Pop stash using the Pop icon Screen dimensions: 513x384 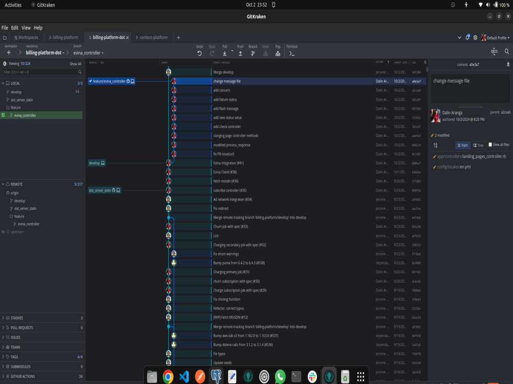click(278, 54)
